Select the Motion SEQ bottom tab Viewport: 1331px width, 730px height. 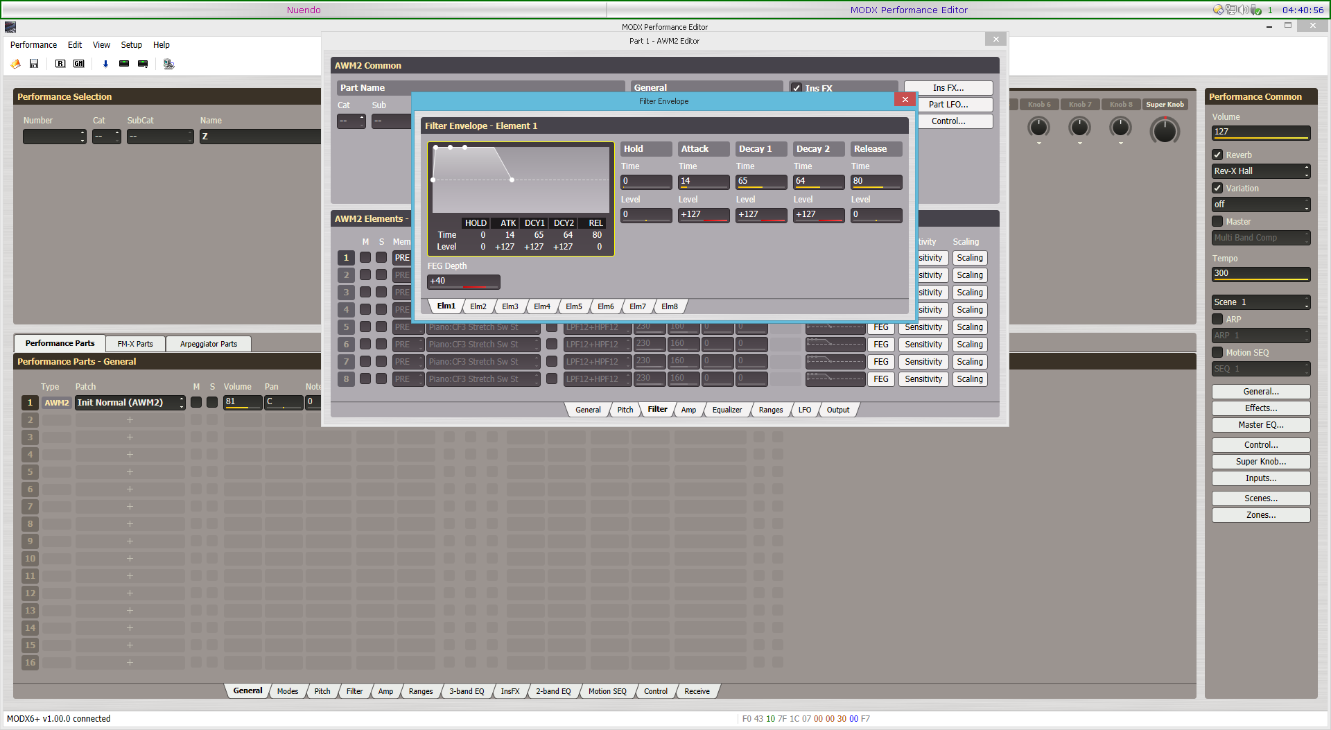tap(607, 691)
